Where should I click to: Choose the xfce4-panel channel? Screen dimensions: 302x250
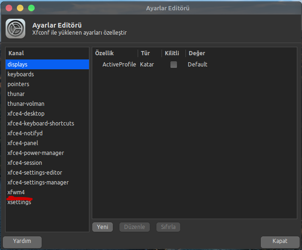47,143
